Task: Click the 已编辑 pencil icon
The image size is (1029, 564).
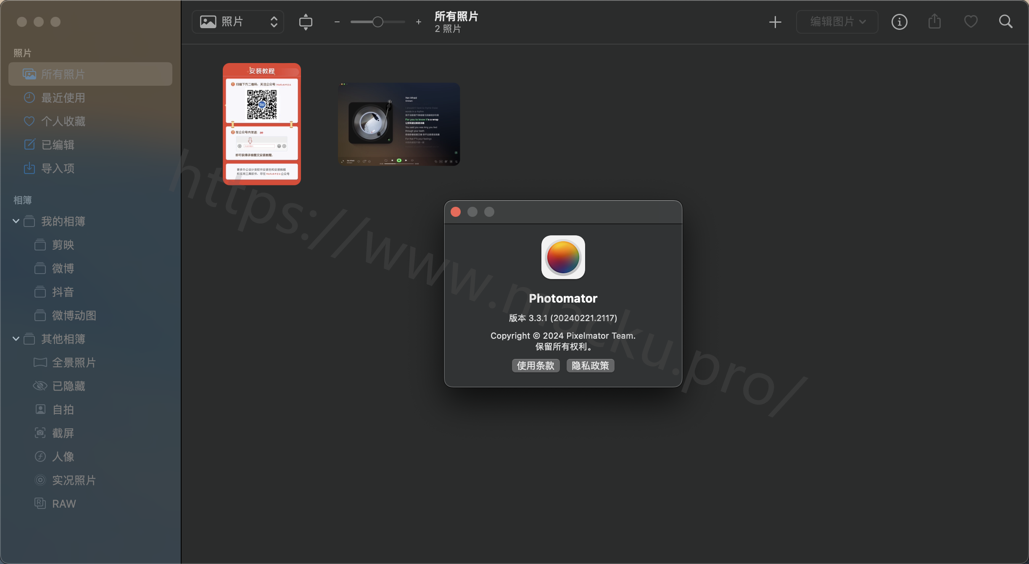Action: [29, 145]
